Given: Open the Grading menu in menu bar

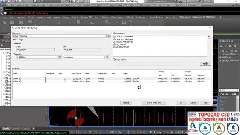Looking at the screenshot, I should (93, 5).
